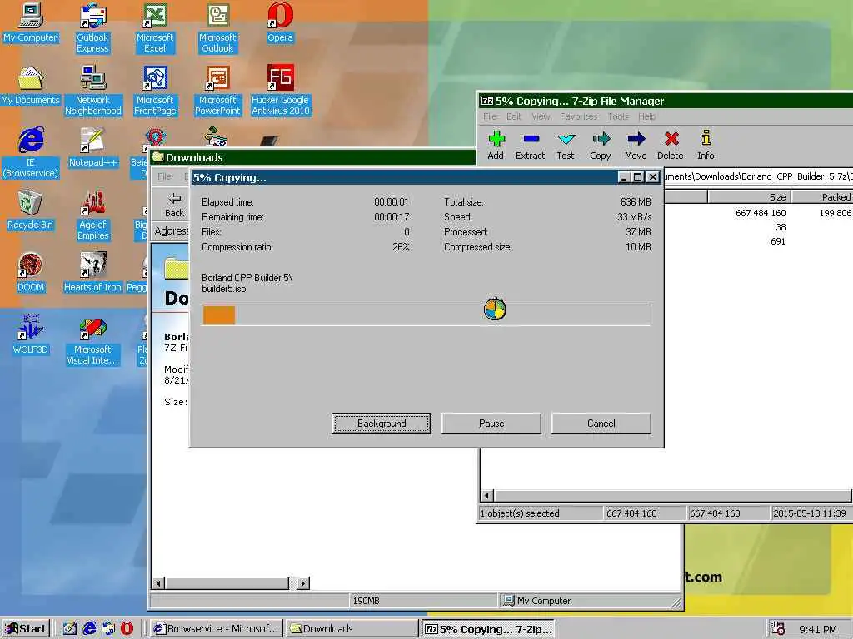Open the Edit menu in 7-Zip File Manager

[x=513, y=116]
